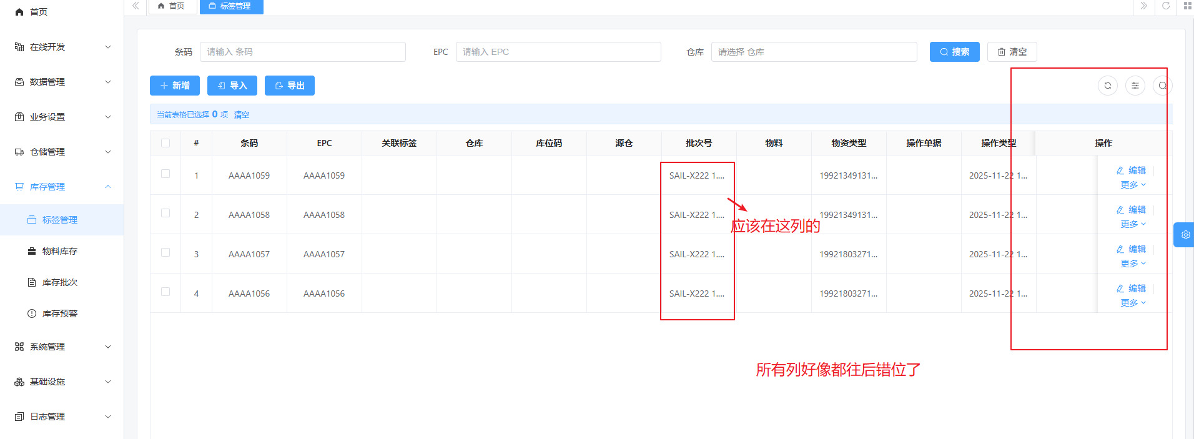Click the 新增 add button
This screenshot has height=439, width=1194.
175,86
